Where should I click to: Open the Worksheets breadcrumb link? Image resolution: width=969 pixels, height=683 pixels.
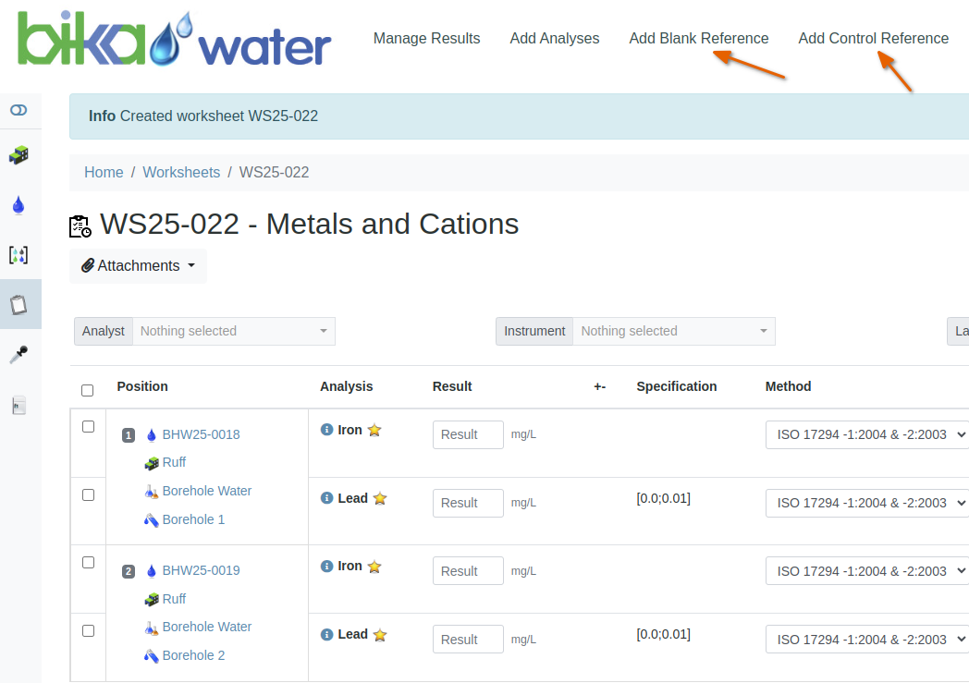point(181,172)
